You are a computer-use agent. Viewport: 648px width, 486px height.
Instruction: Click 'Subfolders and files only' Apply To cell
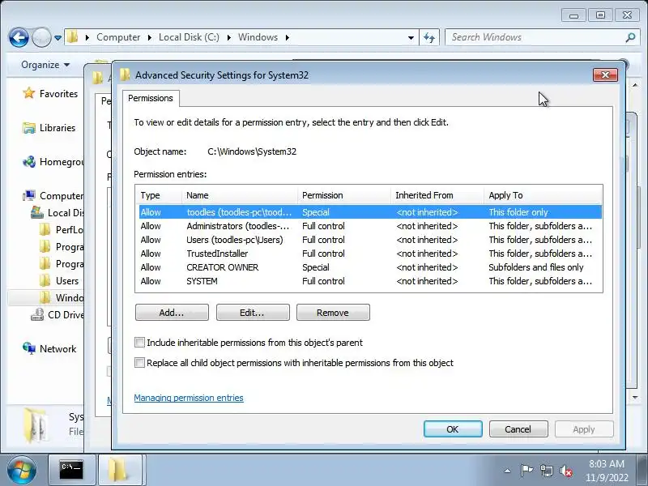pyautogui.click(x=536, y=267)
